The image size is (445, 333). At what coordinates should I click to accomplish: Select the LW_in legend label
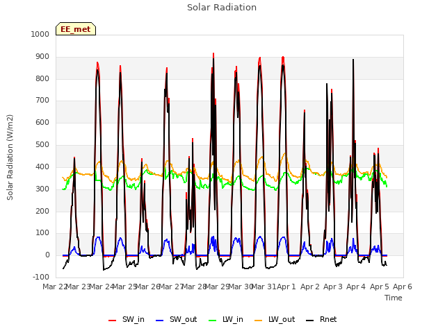point(233,319)
